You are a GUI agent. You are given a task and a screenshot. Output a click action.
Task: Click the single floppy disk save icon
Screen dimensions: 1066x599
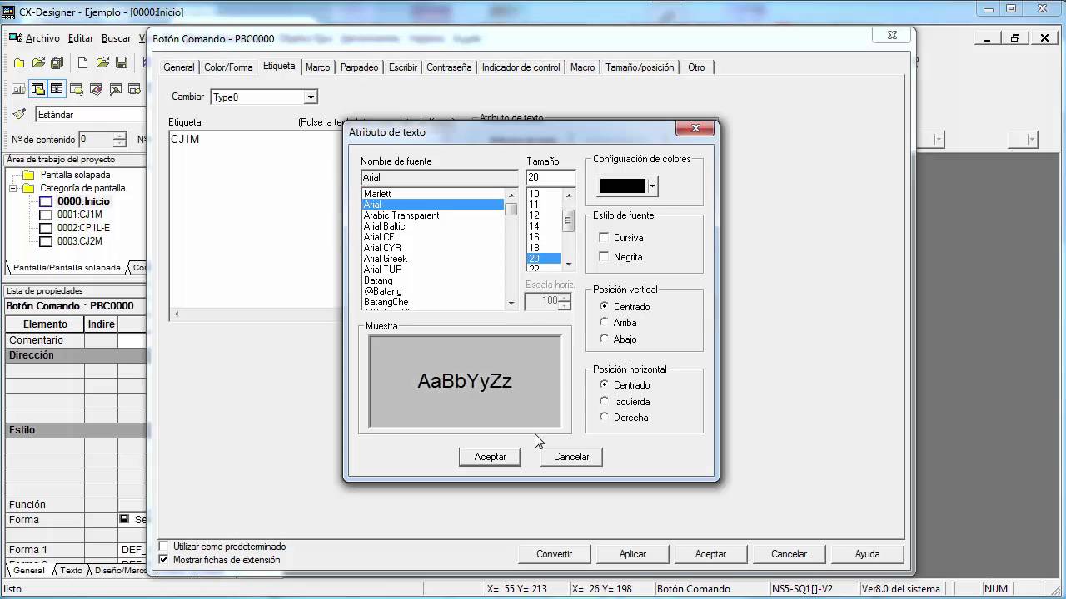tap(122, 63)
